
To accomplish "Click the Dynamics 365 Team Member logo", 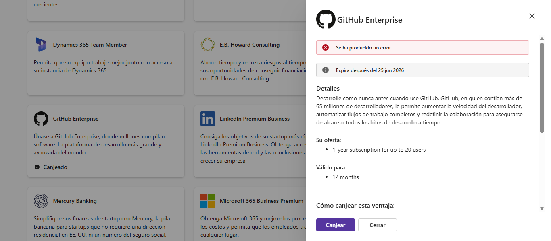I will pos(41,45).
